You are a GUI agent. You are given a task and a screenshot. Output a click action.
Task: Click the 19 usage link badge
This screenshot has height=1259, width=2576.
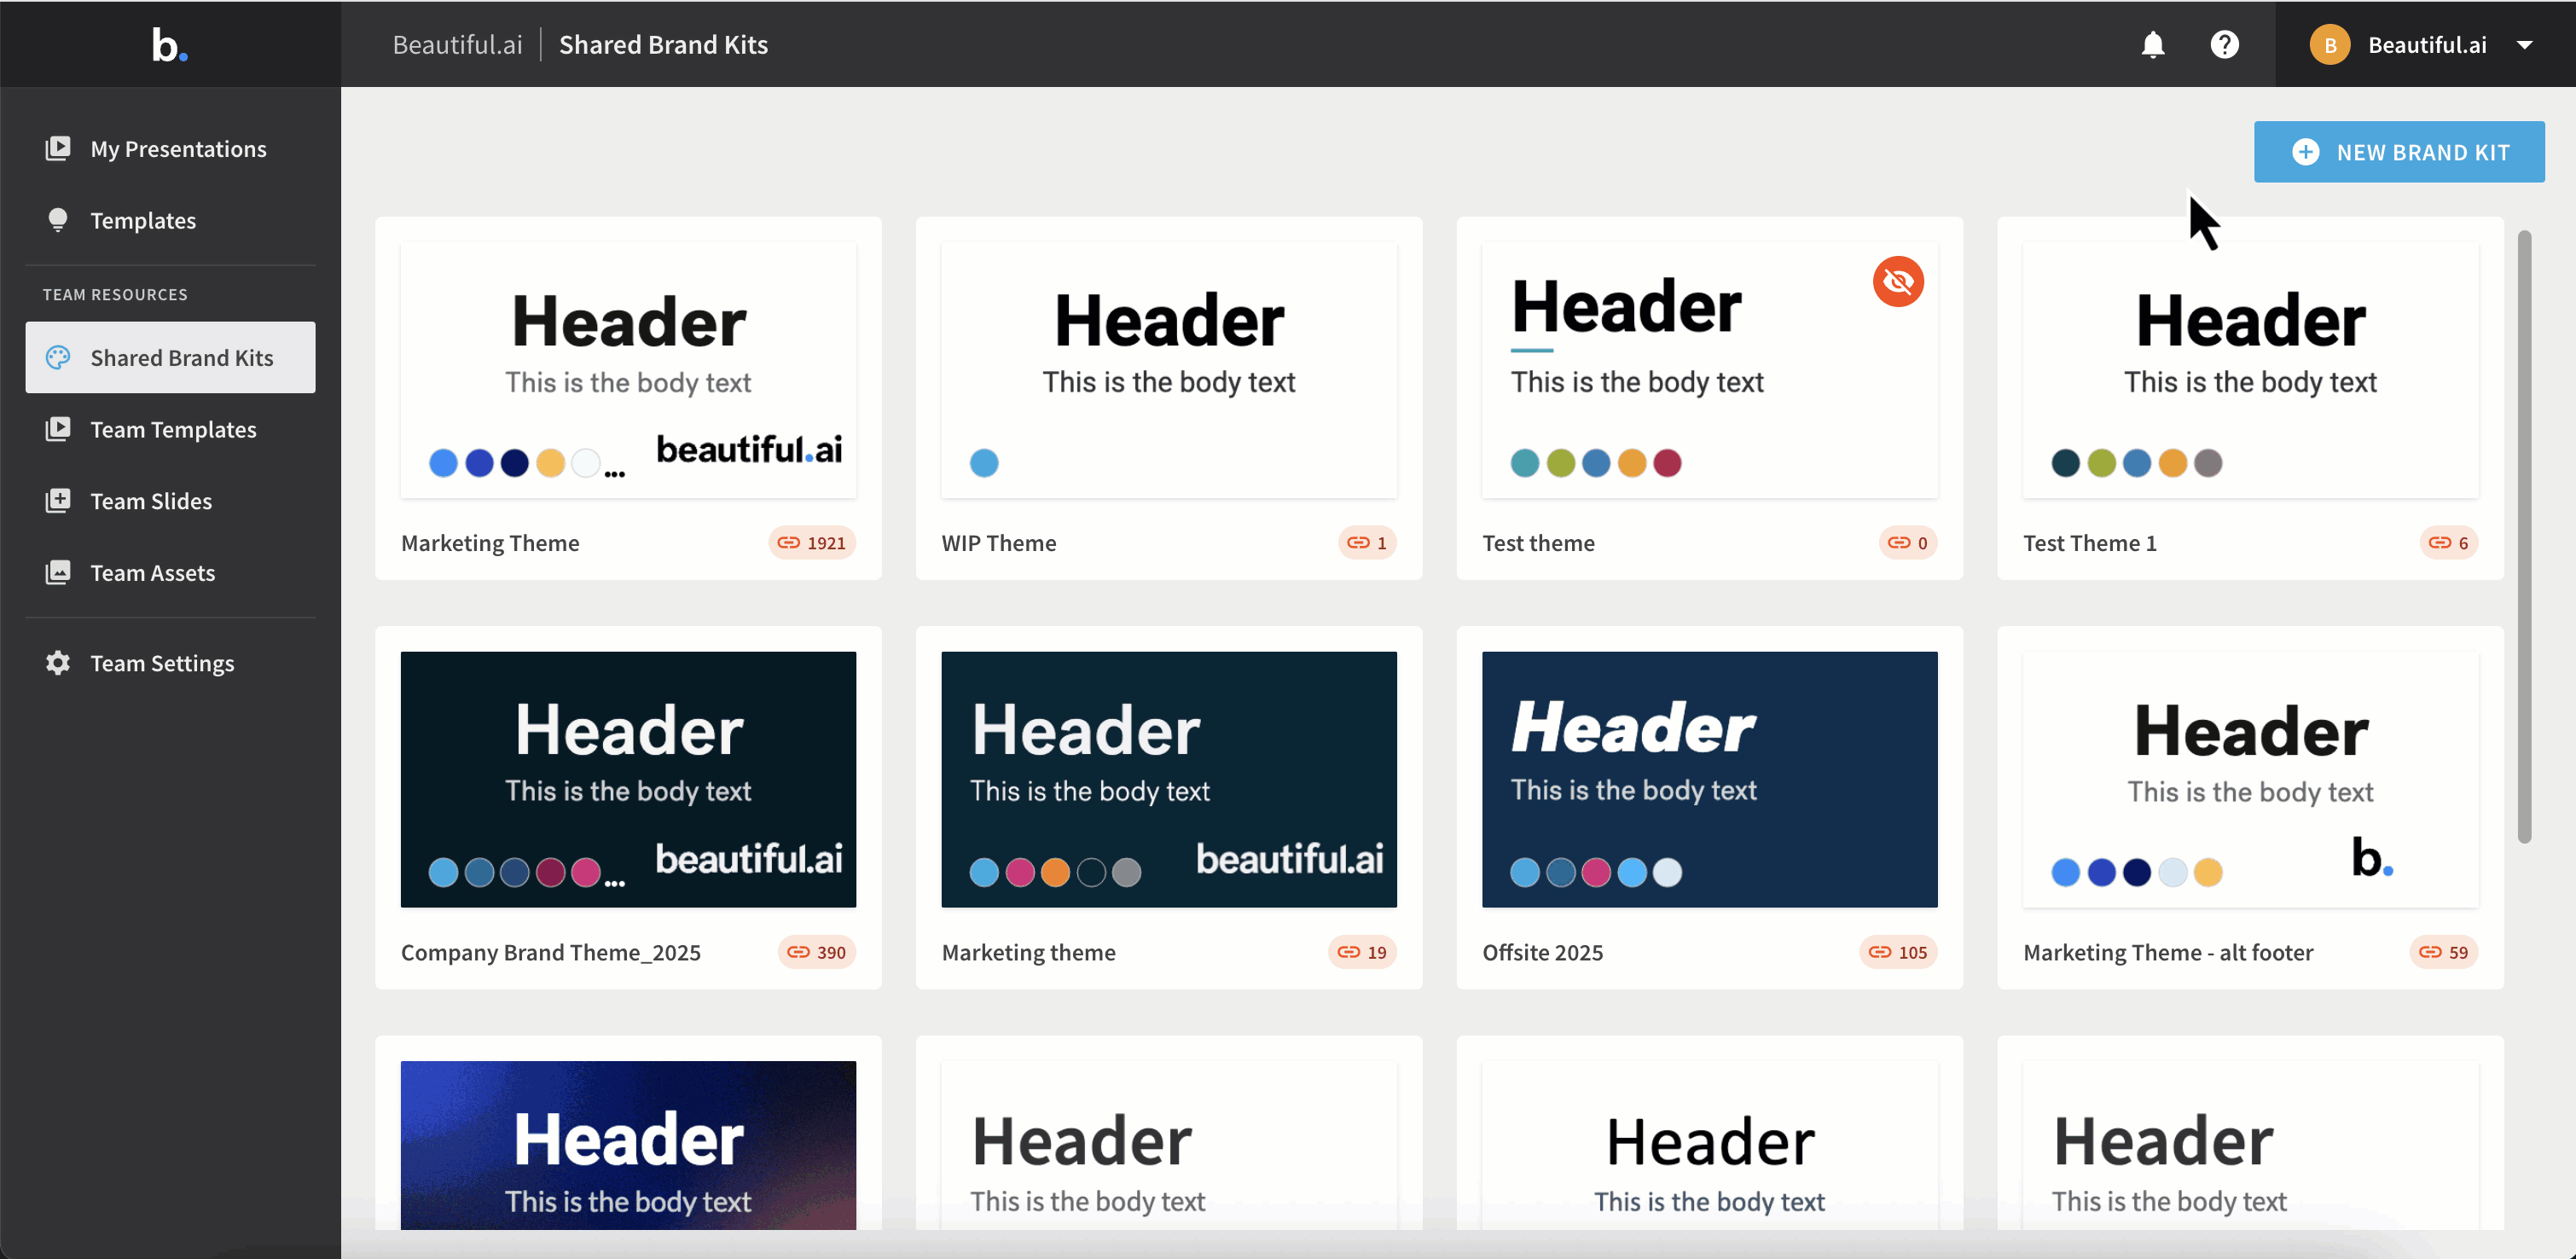1362,952
